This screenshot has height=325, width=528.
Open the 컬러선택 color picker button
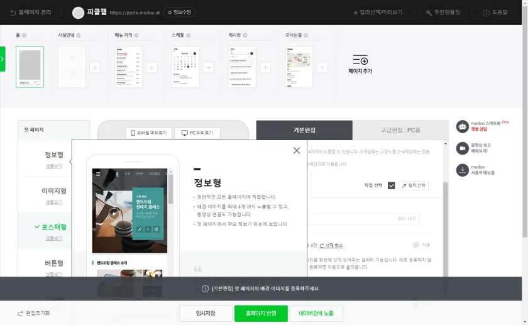pos(414,185)
